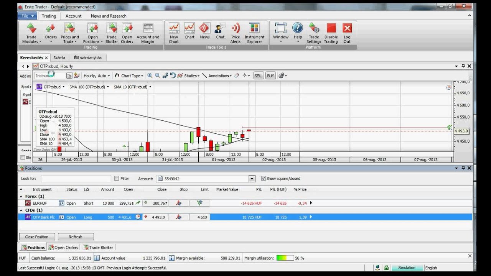The image size is (491, 276).
Task: Open the News feed
Action: coord(205,31)
